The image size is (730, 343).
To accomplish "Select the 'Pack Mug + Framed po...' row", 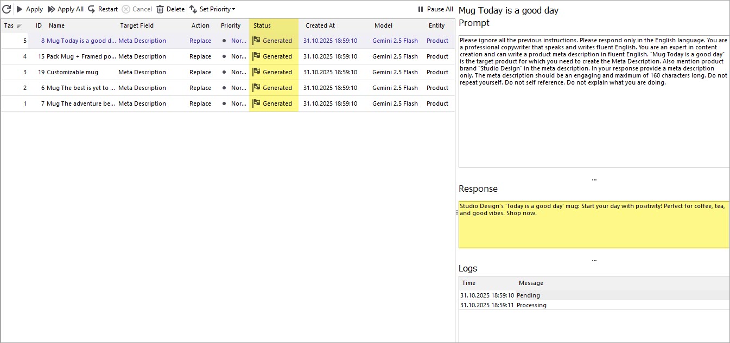I will (x=228, y=56).
